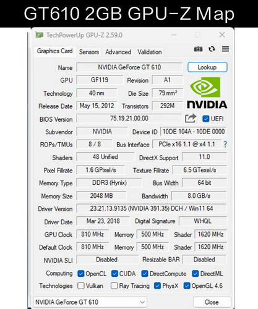This screenshot has height=309, width=258.
Task: Click the Name field NVIDIA GeForce GT 610
Action: pos(129,67)
